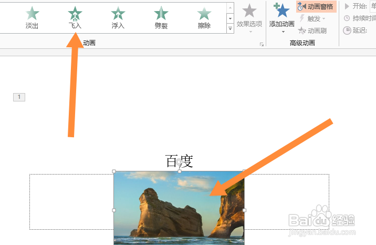The height and width of the screenshot is (245, 376).
Task: Click the picture rotation handle
Action: click(180, 162)
